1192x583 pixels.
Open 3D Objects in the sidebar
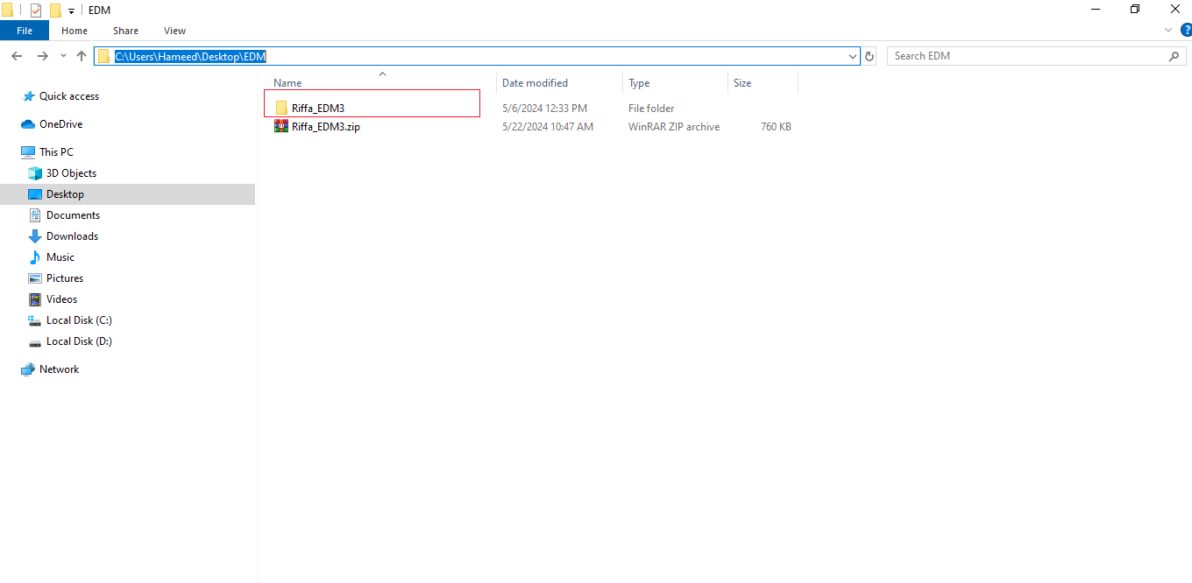pyautogui.click(x=71, y=173)
